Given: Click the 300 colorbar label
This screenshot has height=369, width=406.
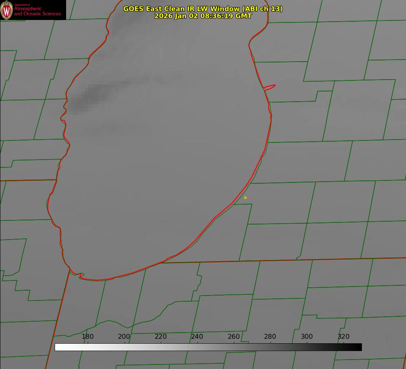Looking at the screenshot, I should (x=306, y=336).
